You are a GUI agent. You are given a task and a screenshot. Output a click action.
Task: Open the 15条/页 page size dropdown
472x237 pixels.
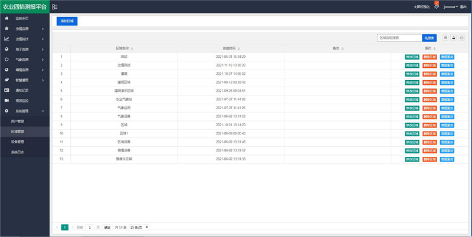pos(139,228)
